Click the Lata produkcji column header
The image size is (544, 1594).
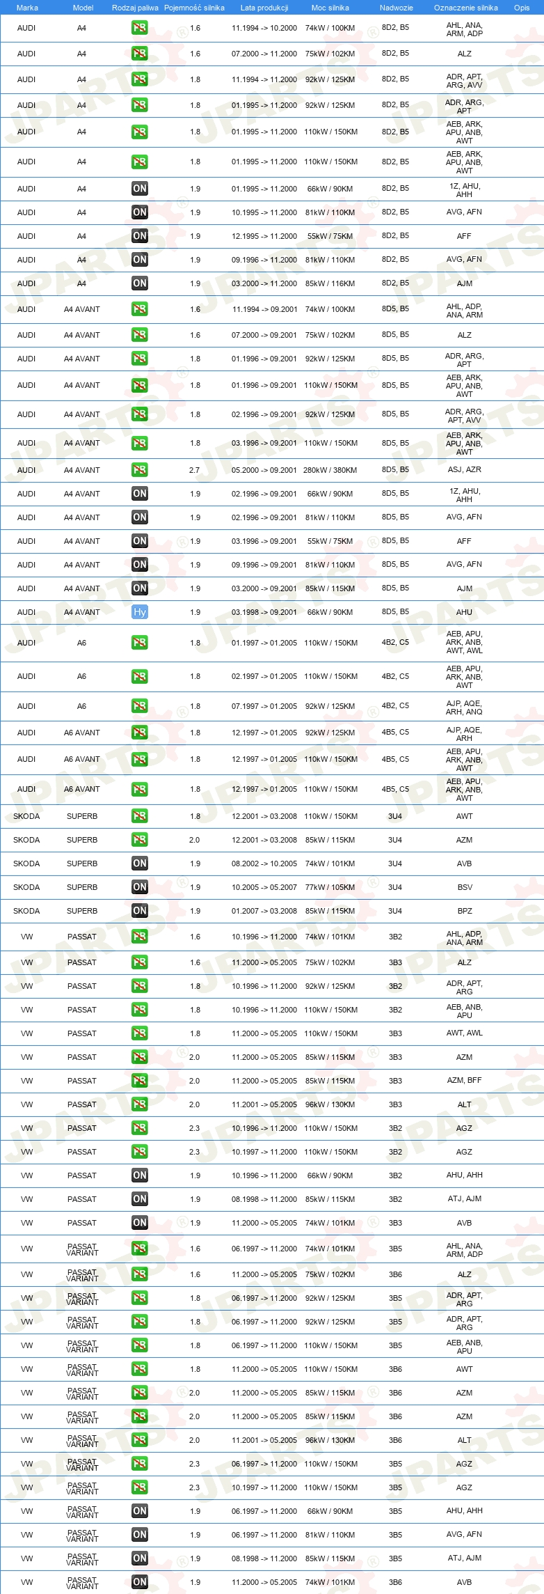pos(264,8)
